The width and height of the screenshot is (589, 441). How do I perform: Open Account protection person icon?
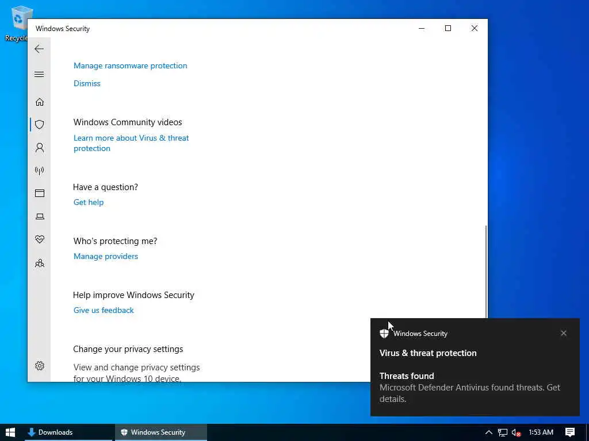click(x=40, y=148)
